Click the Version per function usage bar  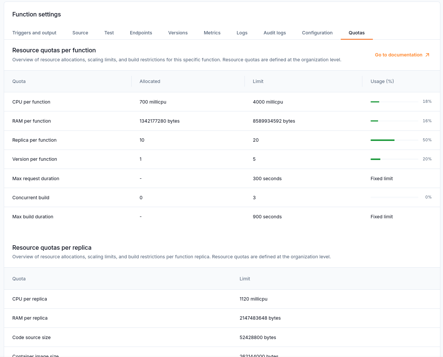coord(394,159)
